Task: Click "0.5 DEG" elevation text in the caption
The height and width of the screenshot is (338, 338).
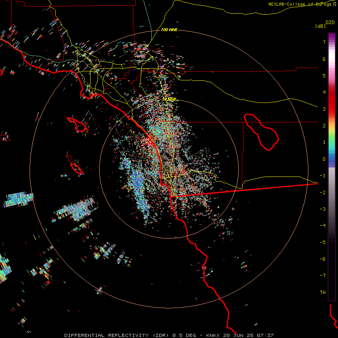Action: pyautogui.click(x=184, y=335)
